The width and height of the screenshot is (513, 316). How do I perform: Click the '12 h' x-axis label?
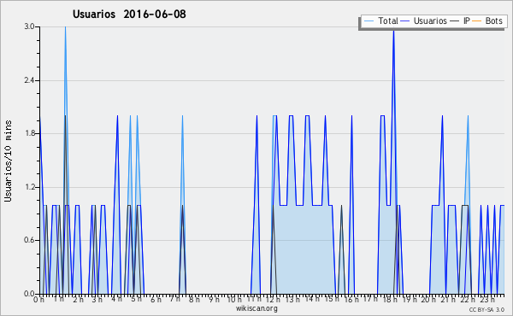tap(273, 299)
